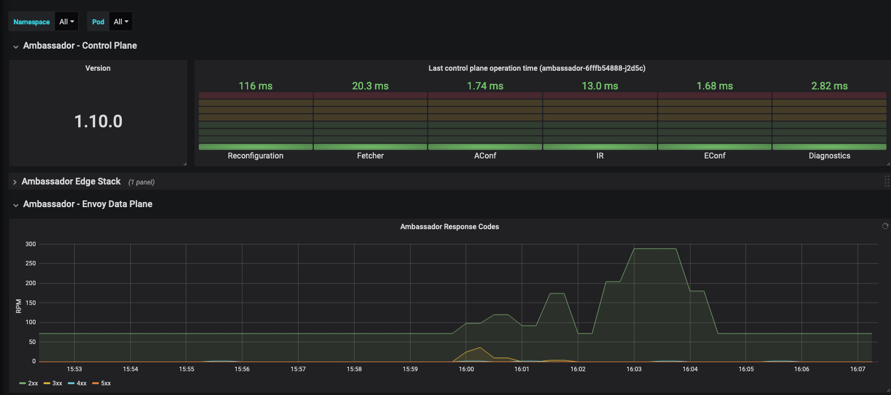
Task: Click the 16:00 time axis label
Action: coord(466,369)
